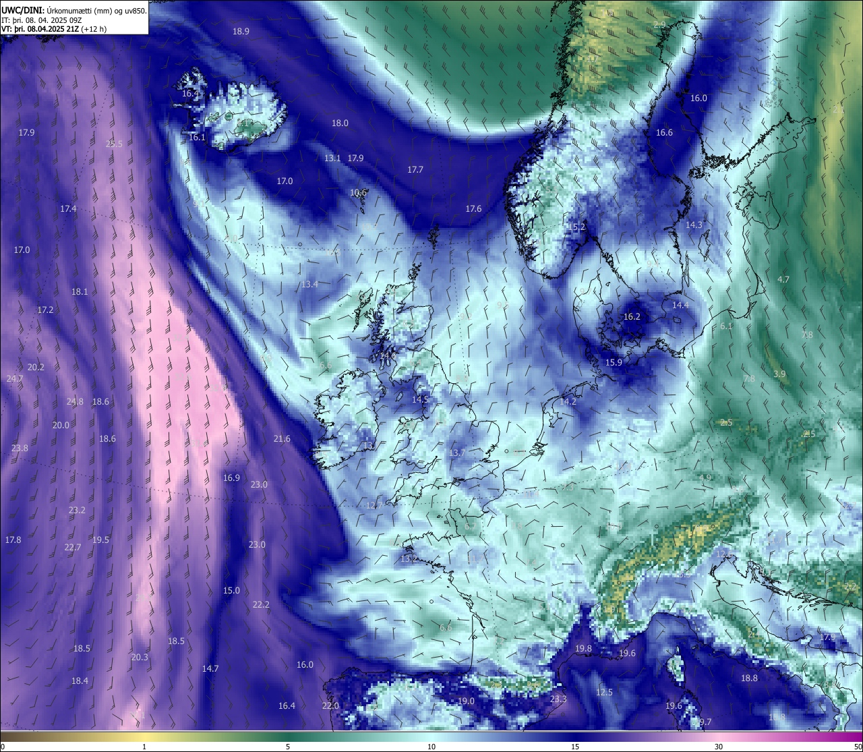Click the 18.4 value near bottom left
The height and width of the screenshot is (752, 863).
coord(80,681)
